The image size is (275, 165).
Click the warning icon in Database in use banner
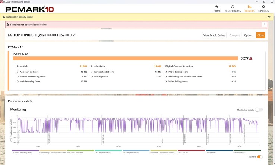(x=4, y=17)
